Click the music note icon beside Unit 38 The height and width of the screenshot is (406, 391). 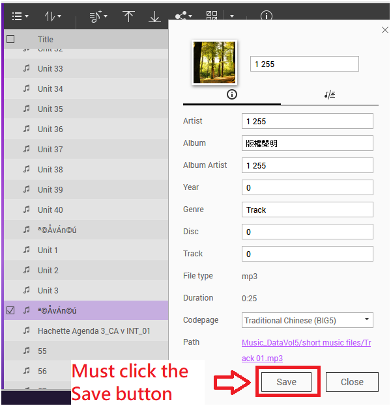(x=27, y=169)
